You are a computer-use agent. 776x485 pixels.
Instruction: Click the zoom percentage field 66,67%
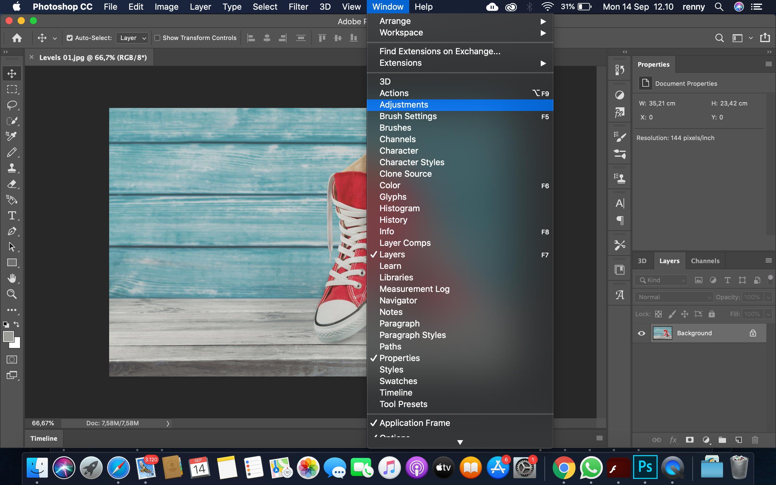click(x=43, y=423)
